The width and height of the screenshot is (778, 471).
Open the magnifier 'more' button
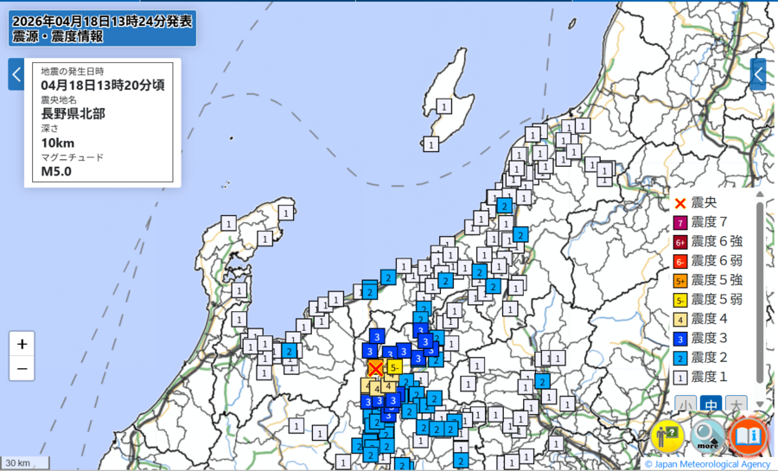tap(709, 436)
